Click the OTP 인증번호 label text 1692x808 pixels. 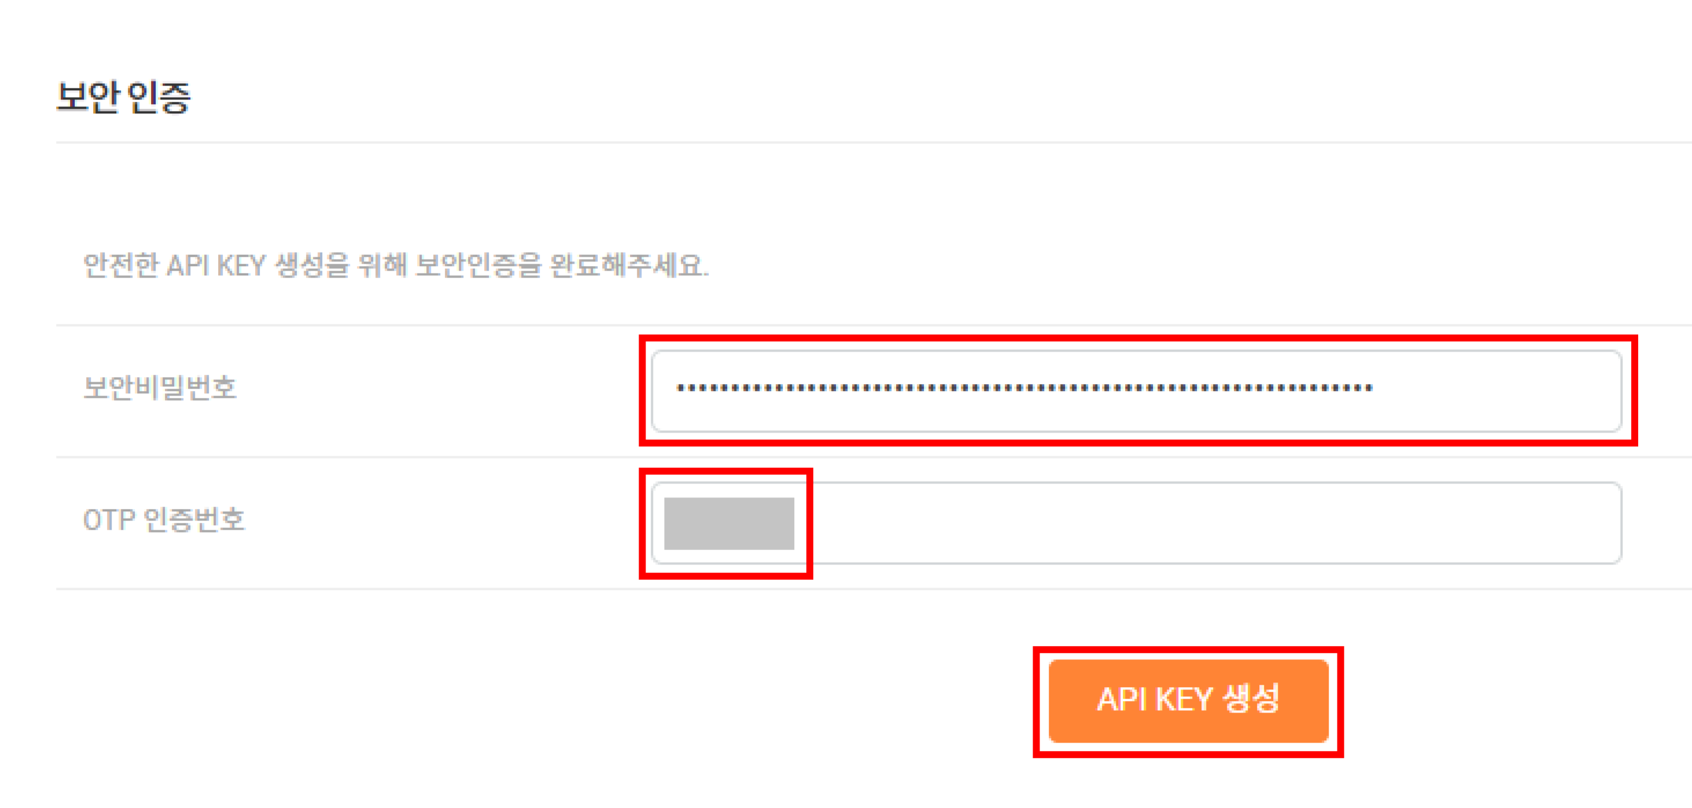click(x=164, y=519)
